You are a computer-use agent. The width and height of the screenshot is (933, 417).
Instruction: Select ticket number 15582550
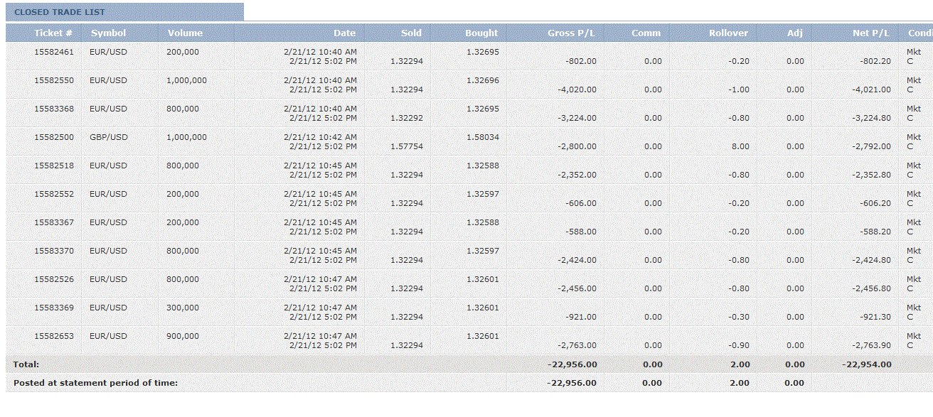point(53,80)
